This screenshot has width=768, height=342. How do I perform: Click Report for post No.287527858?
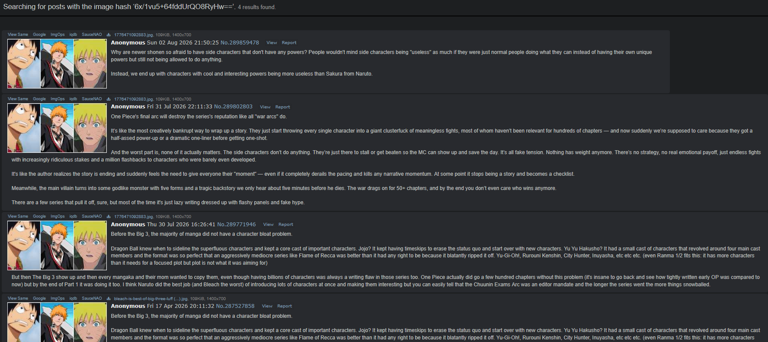click(x=285, y=306)
